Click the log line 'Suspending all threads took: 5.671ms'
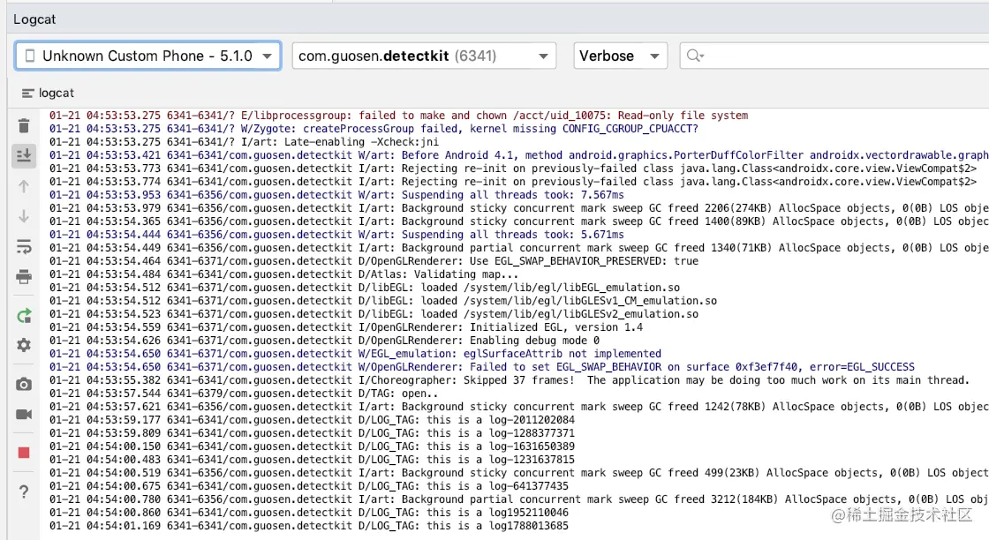The height and width of the screenshot is (540, 989). [336, 235]
